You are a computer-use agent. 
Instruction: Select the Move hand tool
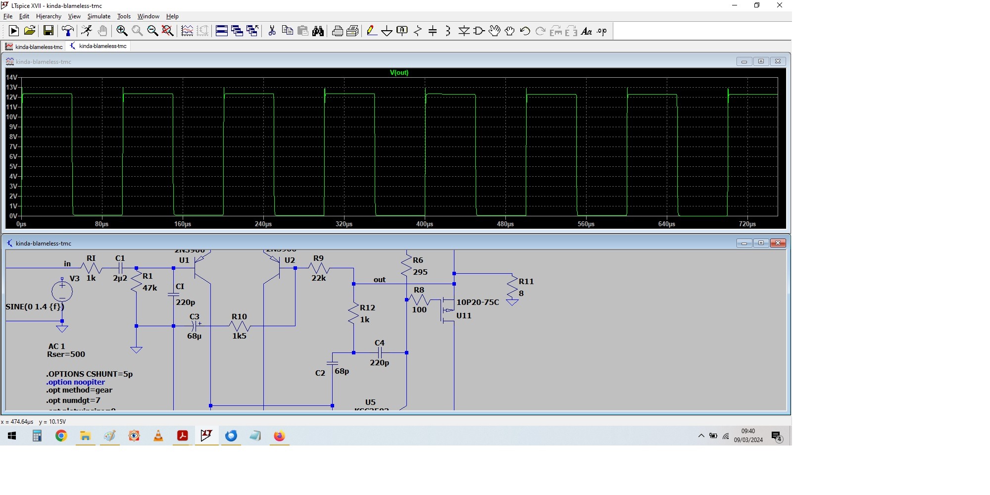tap(495, 31)
